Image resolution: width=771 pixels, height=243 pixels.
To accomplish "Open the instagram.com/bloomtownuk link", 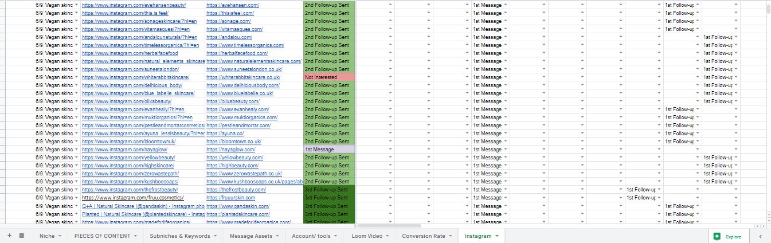I will 128,142.
